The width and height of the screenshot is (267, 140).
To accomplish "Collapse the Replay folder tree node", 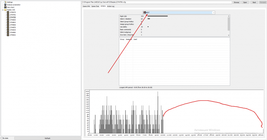I will coord(3,10).
